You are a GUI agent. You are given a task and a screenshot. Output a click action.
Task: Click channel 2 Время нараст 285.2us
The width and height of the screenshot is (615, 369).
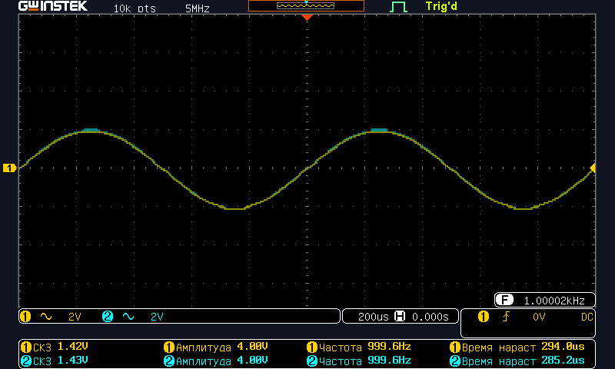tap(517, 361)
